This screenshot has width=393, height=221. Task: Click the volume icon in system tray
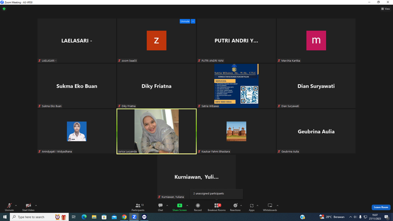tap(355, 217)
